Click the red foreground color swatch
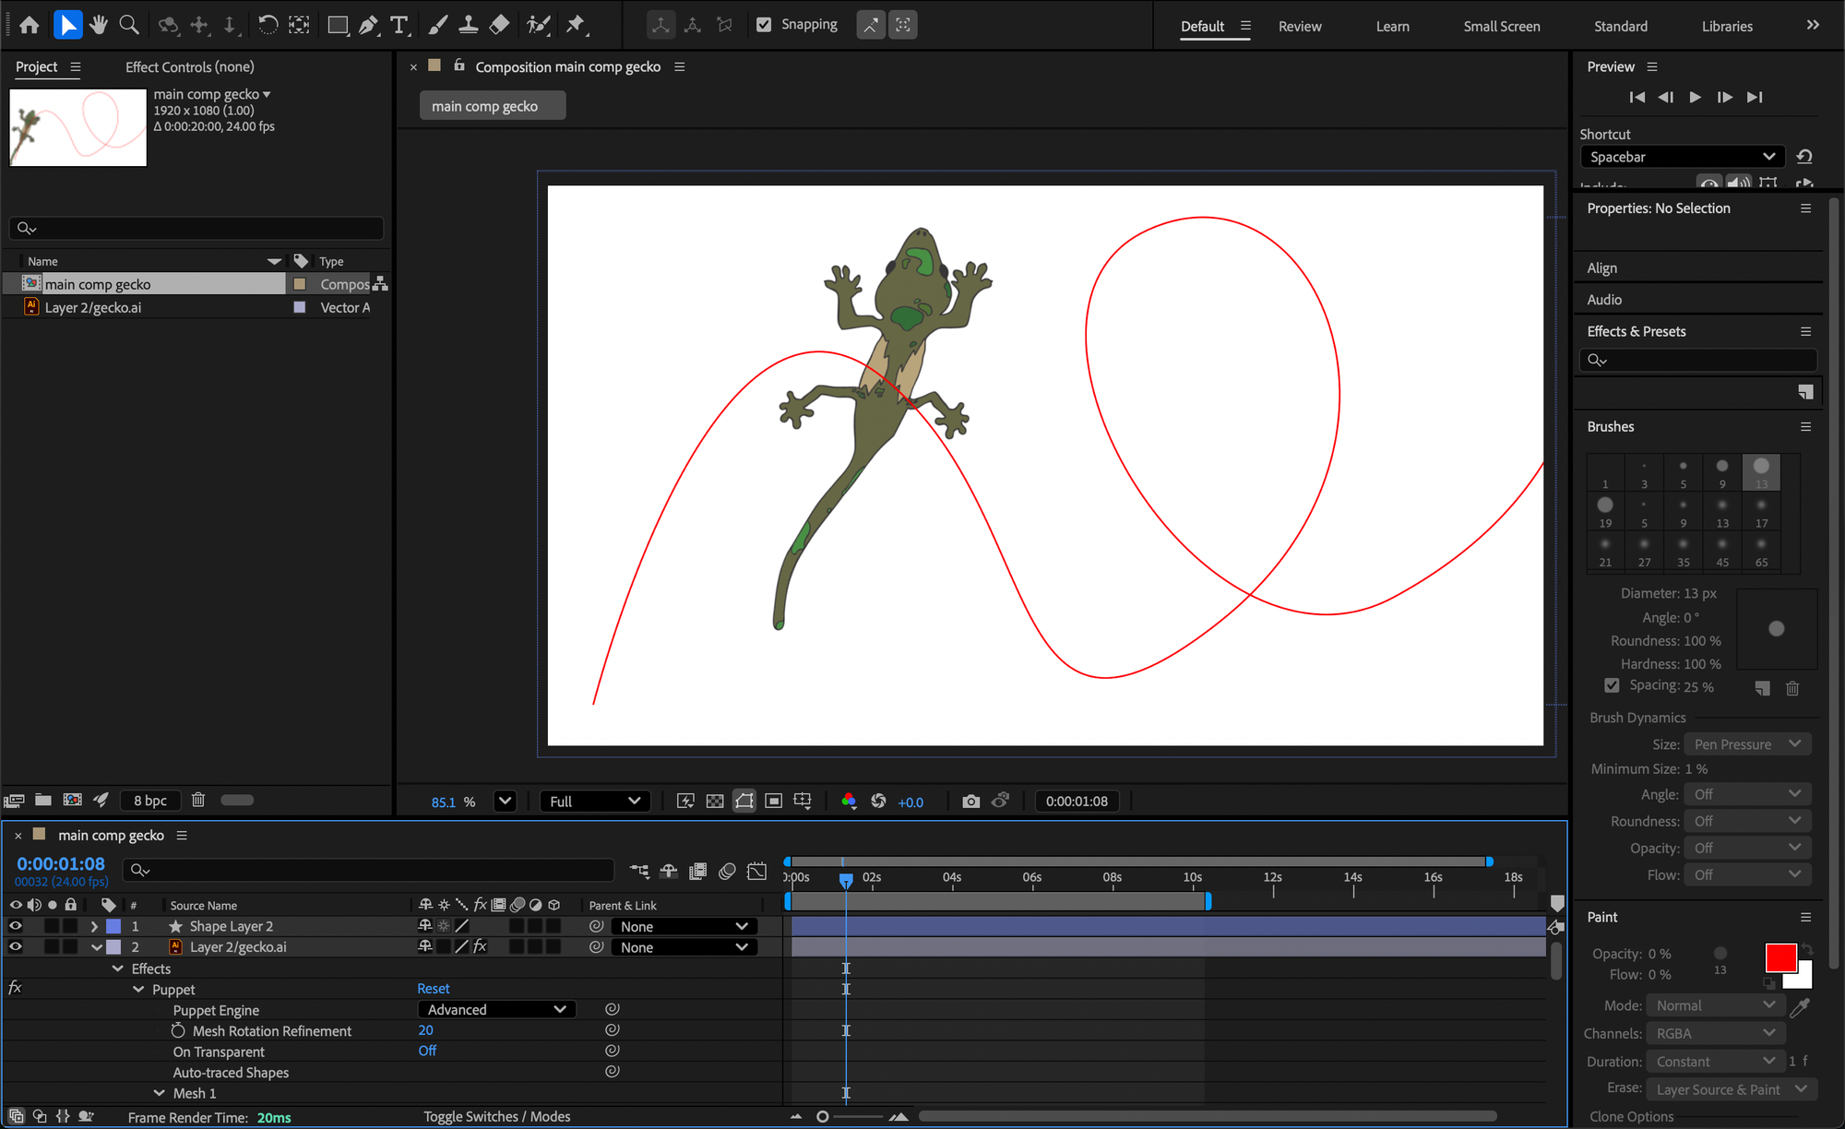Viewport: 1845px width, 1129px height. point(1780,957)
